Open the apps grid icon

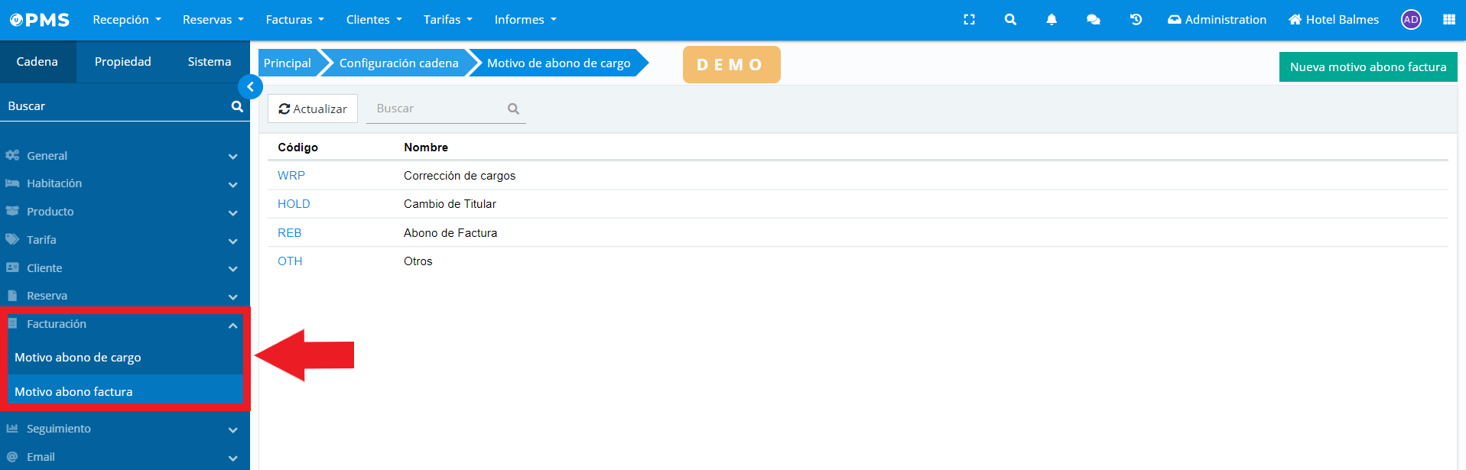[x=1448, y=20]
